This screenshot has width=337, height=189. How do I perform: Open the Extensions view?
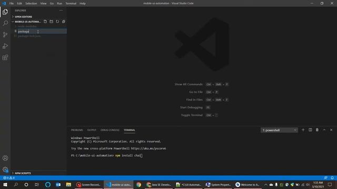tap(5, 57)
